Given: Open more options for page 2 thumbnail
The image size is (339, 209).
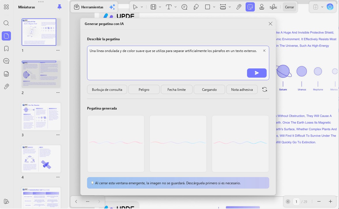Looking at the screenshot, I should (x=58, y=93).
